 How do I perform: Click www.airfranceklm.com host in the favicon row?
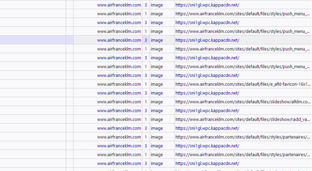pos(119,84)
